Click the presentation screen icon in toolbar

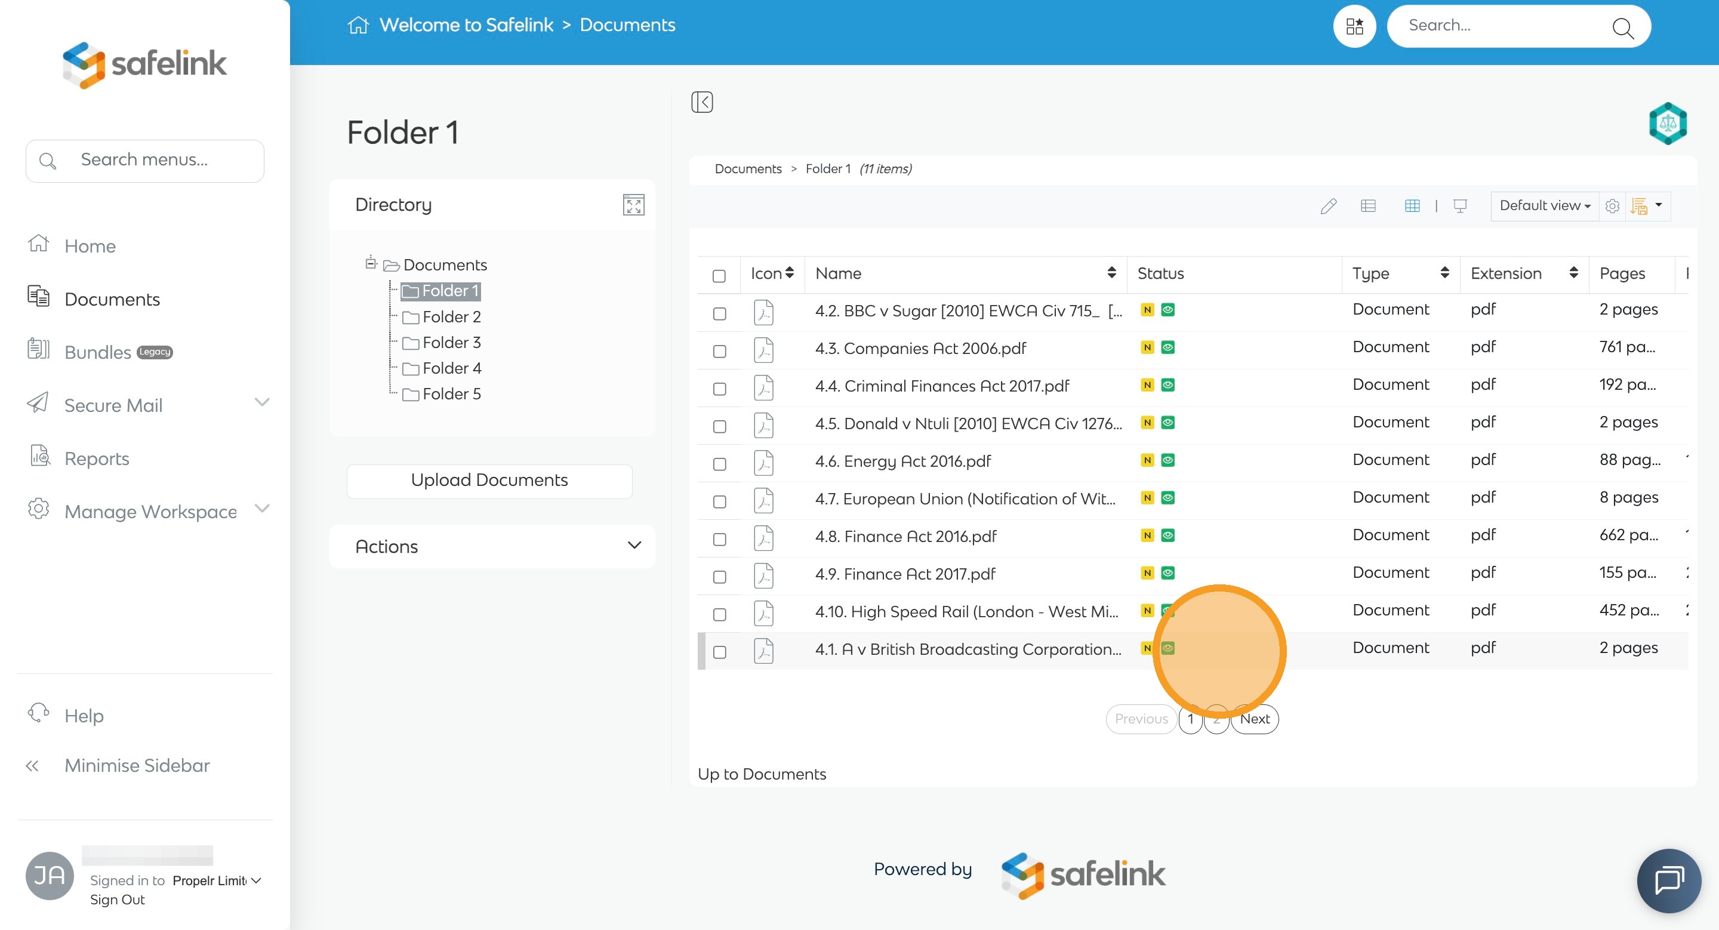tap(1460, 206)
